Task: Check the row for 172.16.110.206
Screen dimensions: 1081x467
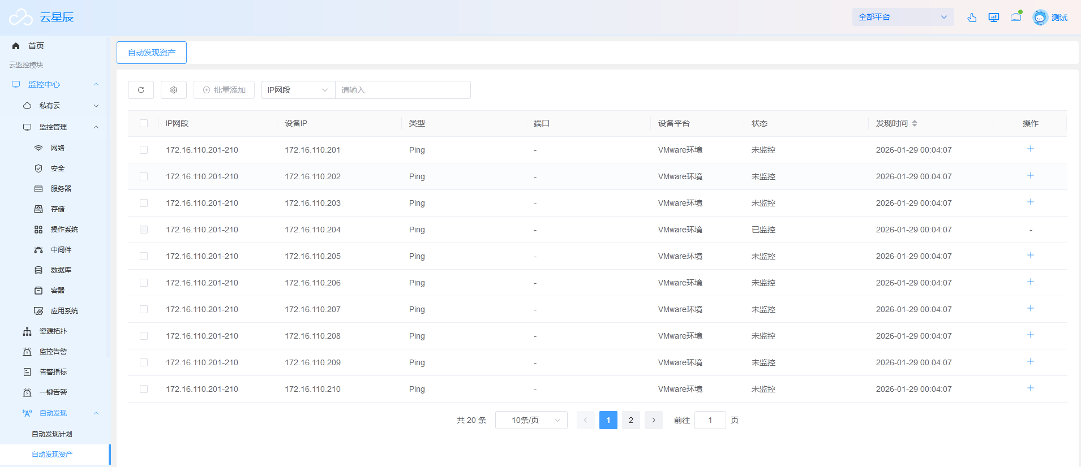Action: (x=144, y=283)
